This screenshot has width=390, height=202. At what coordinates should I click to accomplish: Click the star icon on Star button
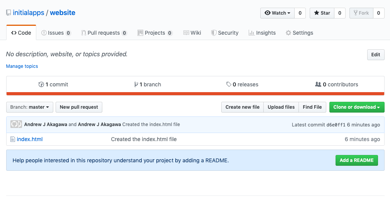[x=316, y=13]
